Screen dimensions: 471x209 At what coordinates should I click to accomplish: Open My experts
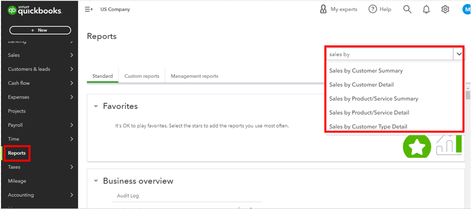(x=339, y=9)
